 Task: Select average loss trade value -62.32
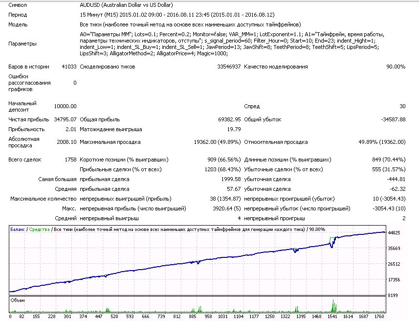[397, 189]
